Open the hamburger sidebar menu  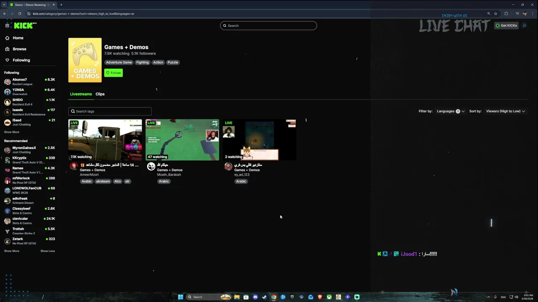pyautogui.click(x=7, y=26)
